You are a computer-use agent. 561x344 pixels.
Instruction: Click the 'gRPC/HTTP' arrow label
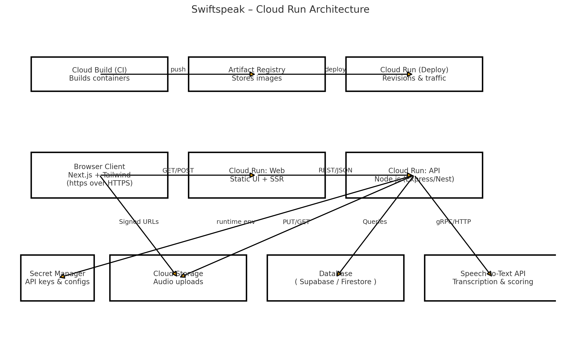(453, 222)
